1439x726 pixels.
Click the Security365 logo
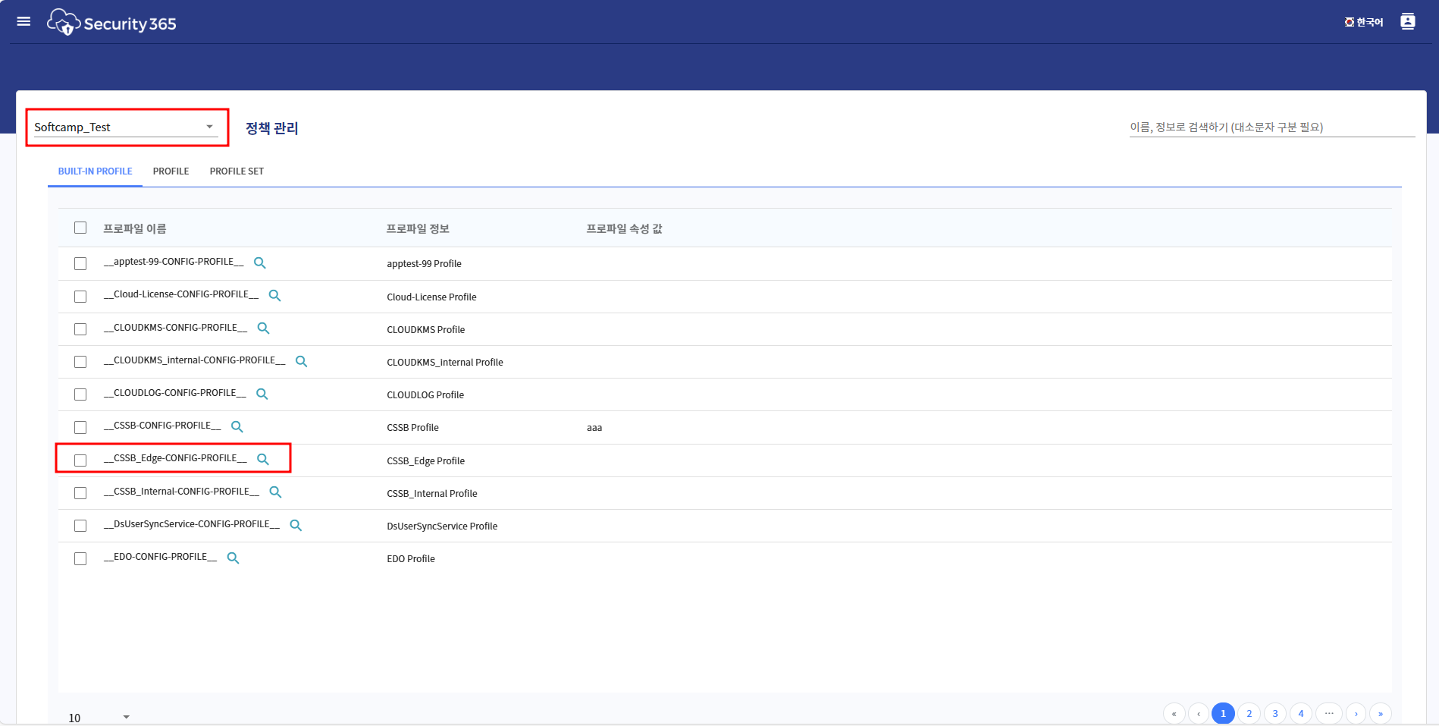pos(112,23)
